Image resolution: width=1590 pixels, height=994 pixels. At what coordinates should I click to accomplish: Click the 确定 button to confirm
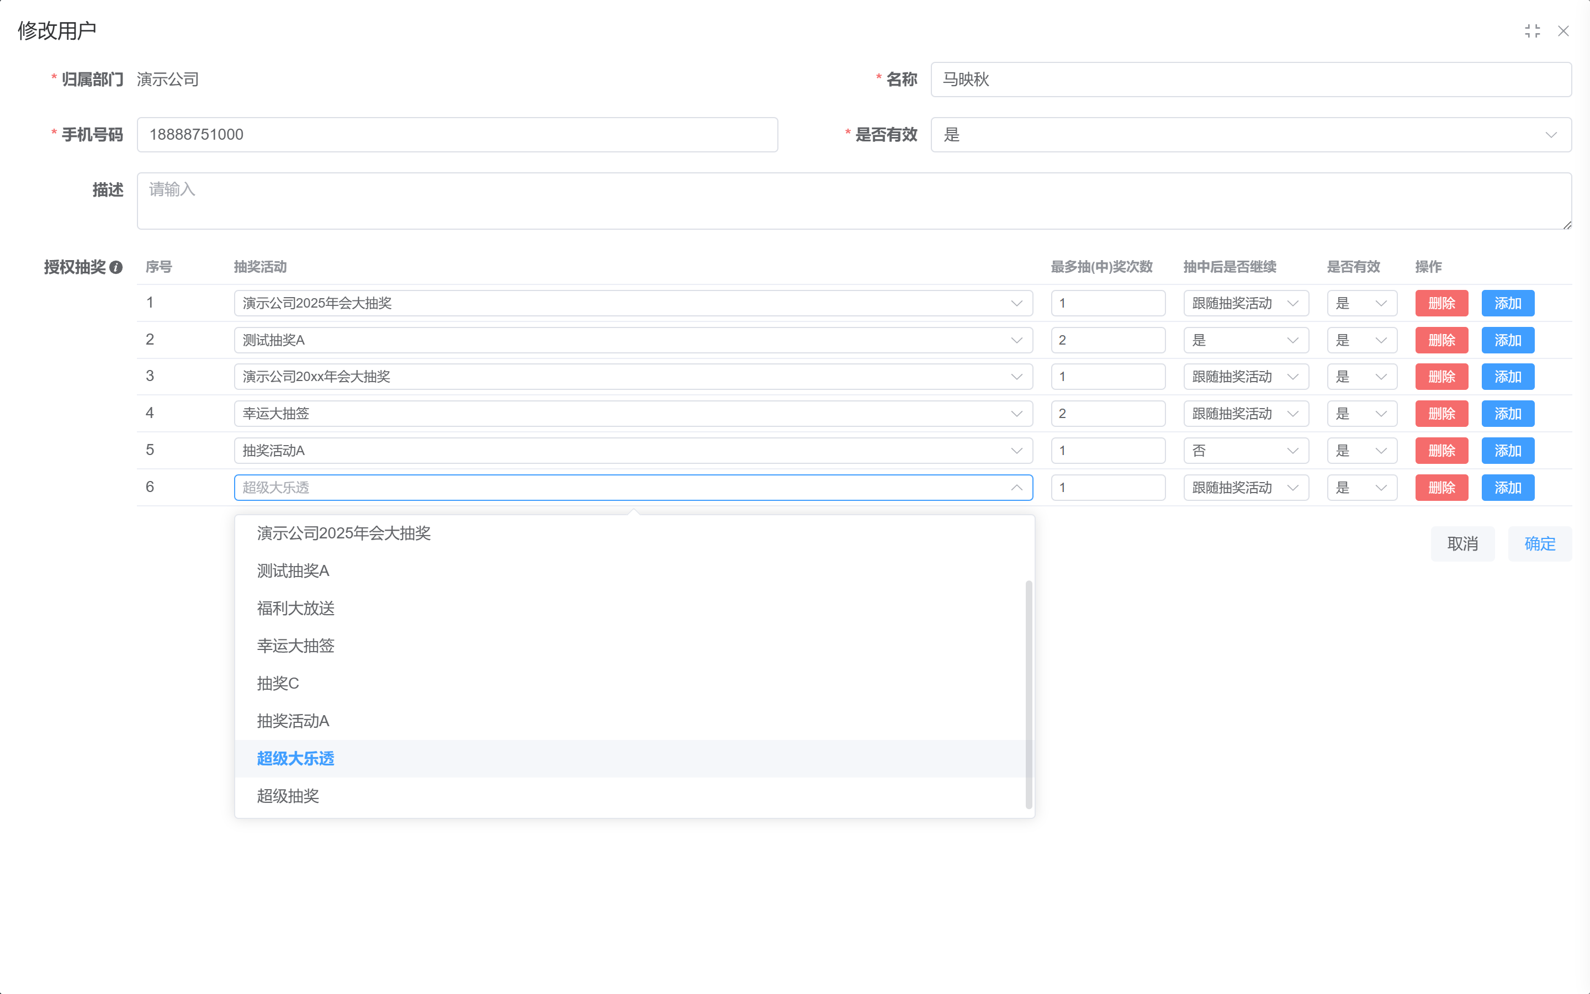click(1539, 544)
